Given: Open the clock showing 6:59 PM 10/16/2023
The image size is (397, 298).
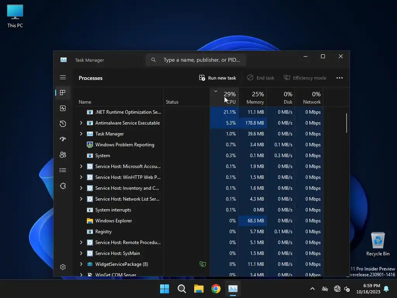Looking at the screenshot, I should pyautogui.click(x=368, y=289).
